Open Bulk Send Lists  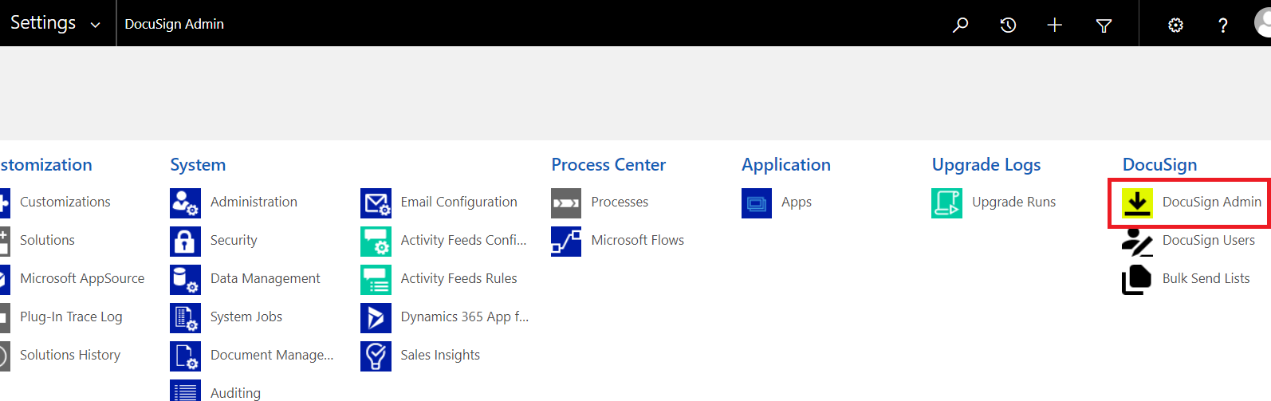(x=1206, y=278)
